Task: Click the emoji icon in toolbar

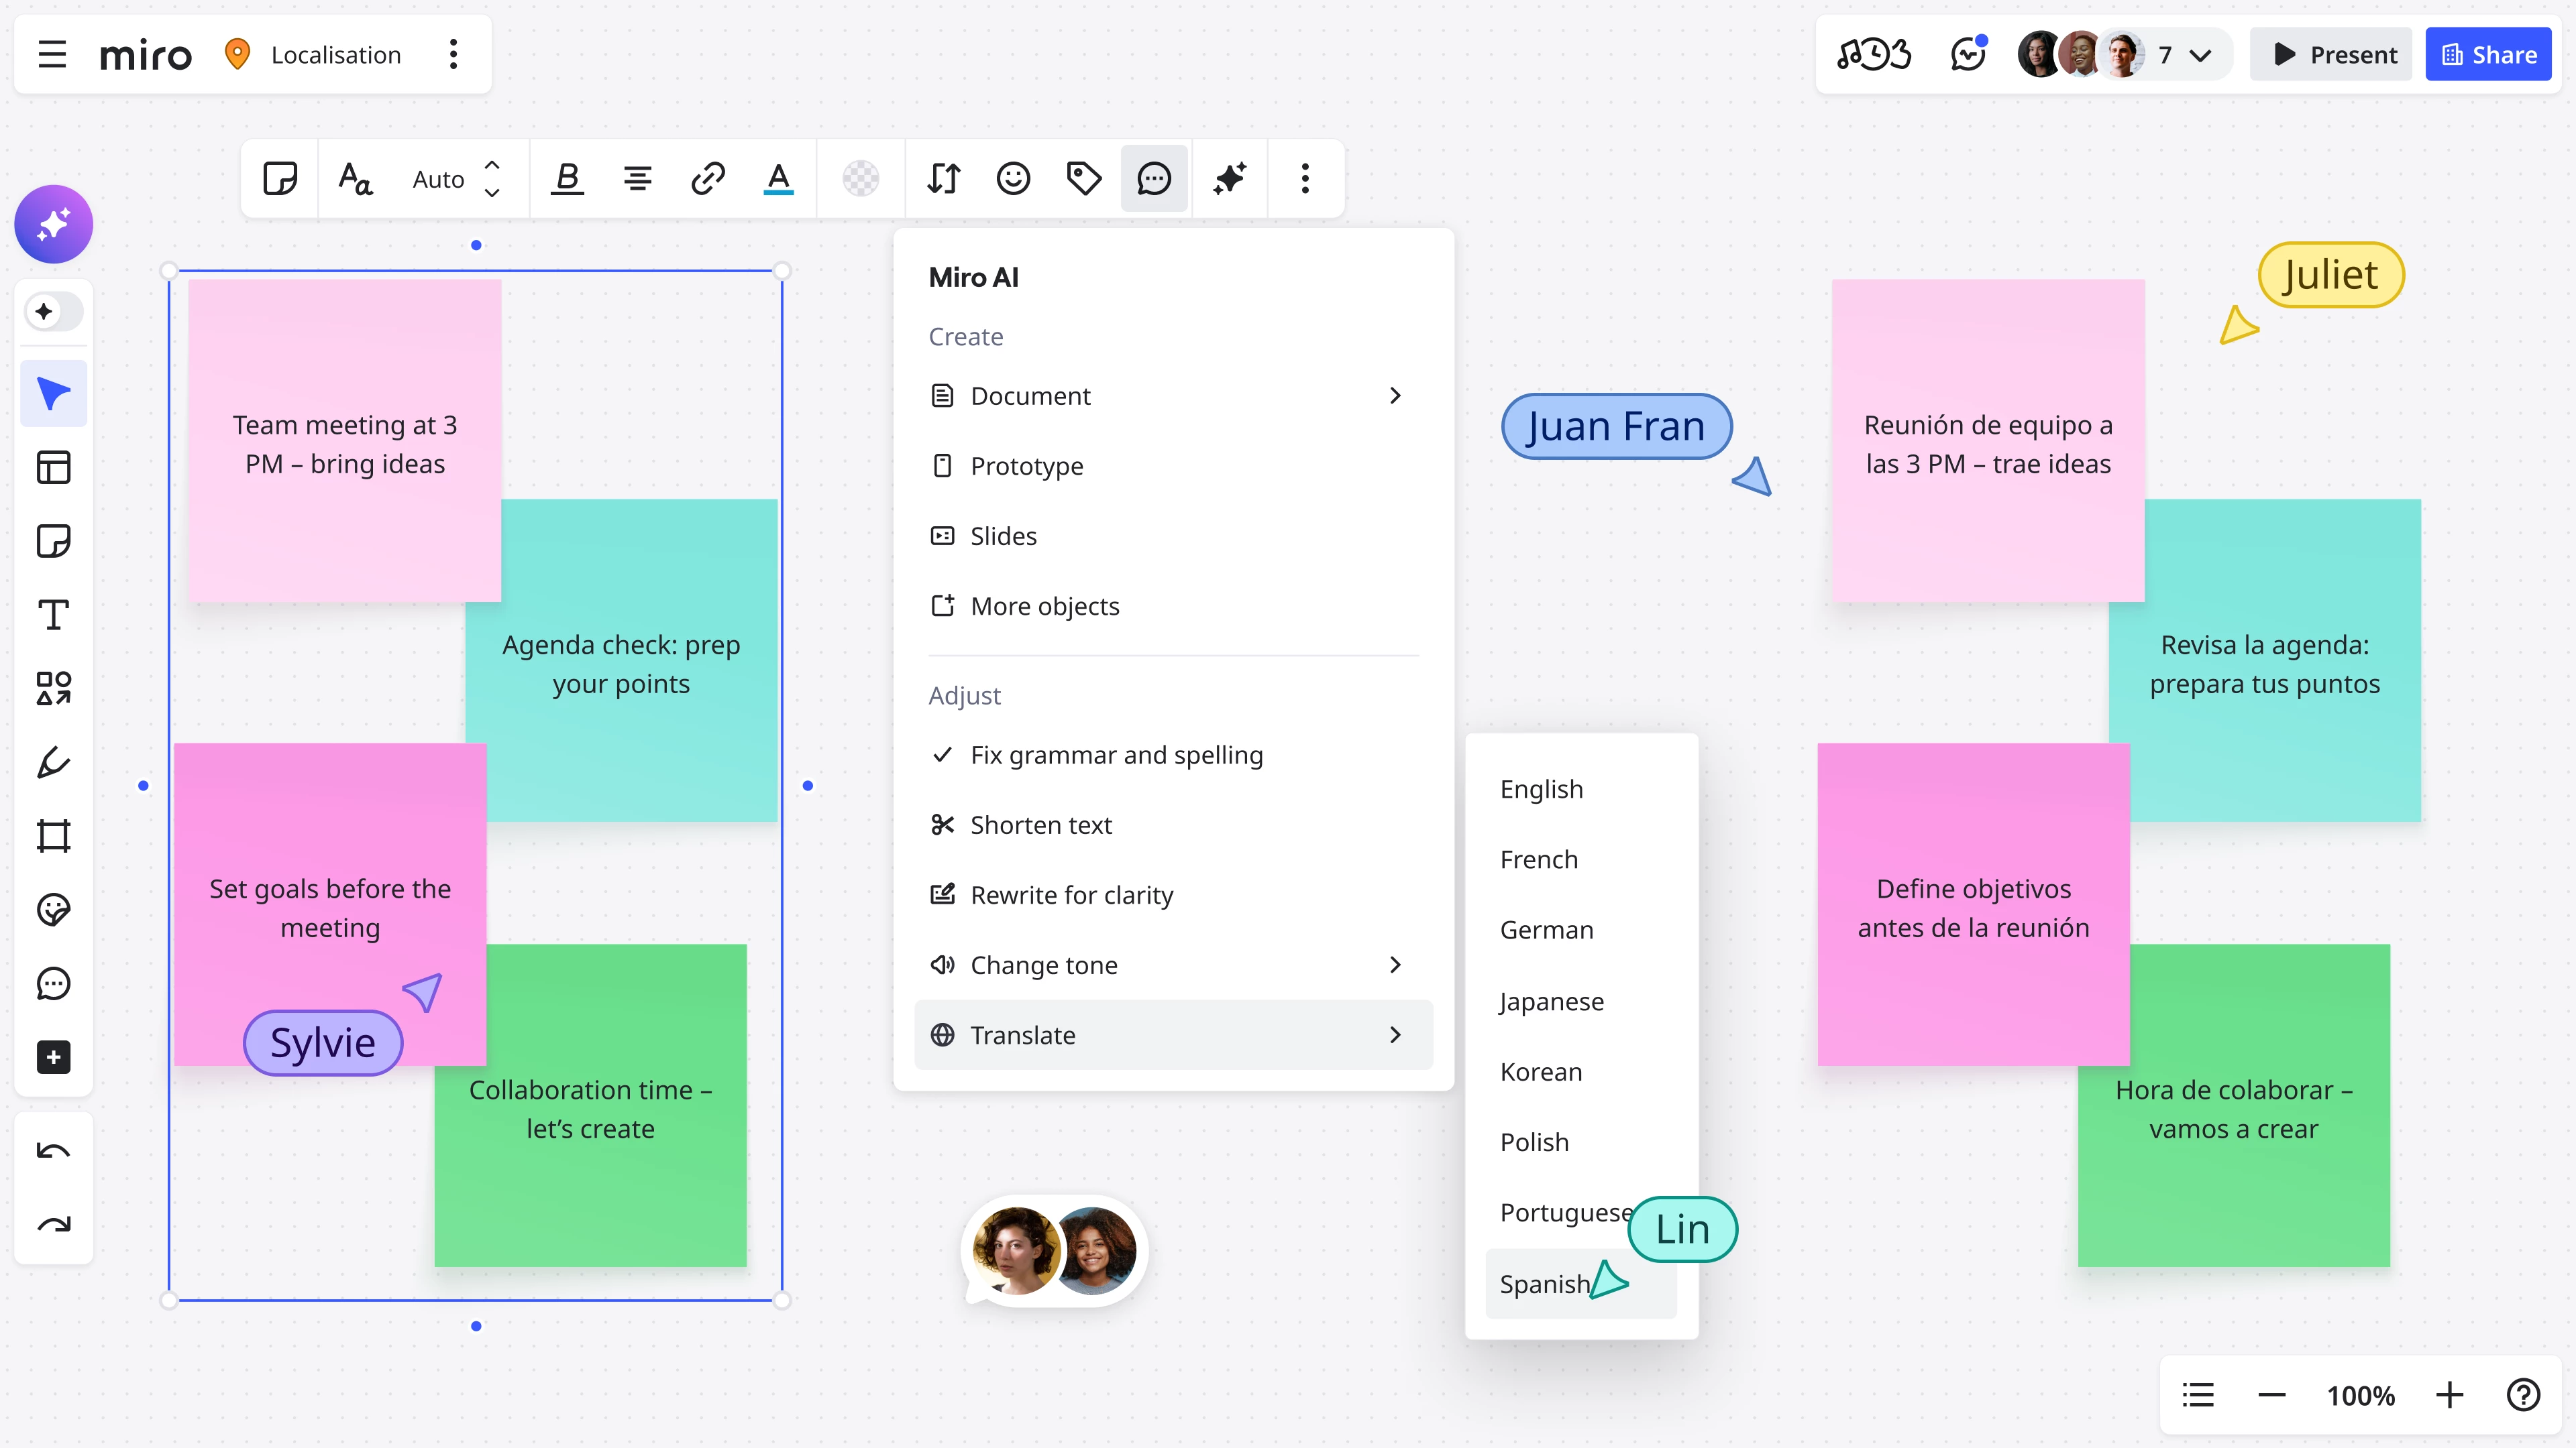Action: [x=1013, y=179]
